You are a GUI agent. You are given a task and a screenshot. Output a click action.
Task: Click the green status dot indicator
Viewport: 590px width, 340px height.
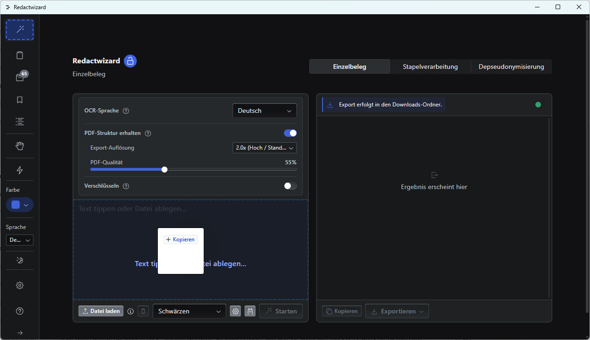538,105
